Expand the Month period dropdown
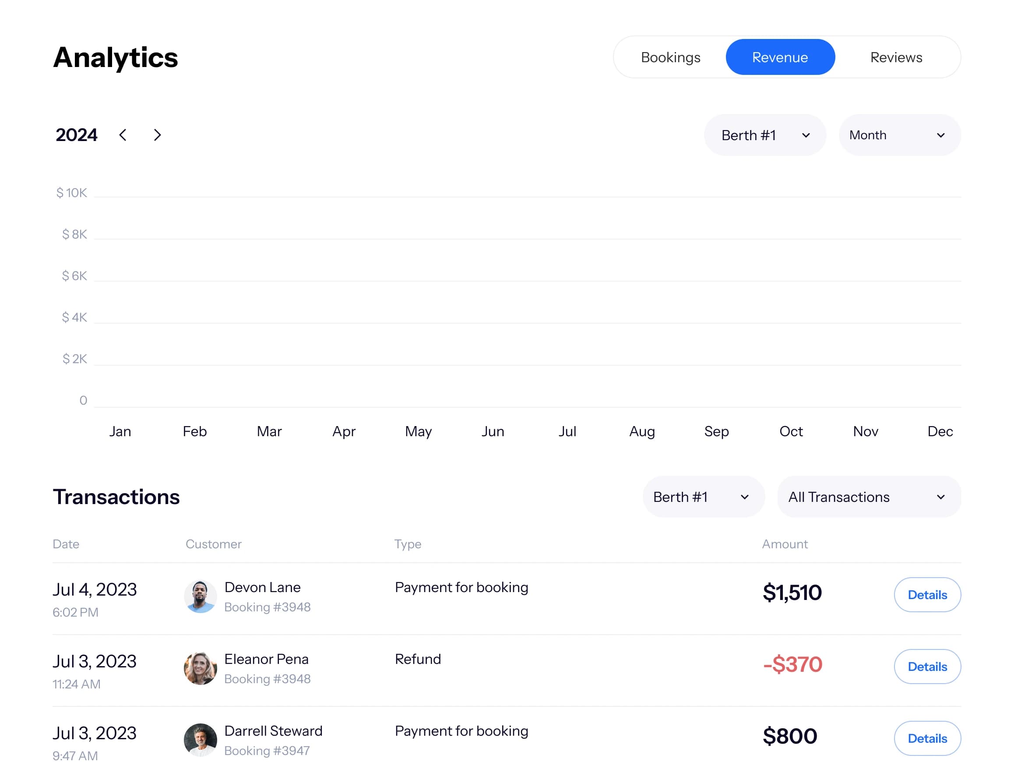This screenshot has width=1014, height=762. tap(899, 135)
